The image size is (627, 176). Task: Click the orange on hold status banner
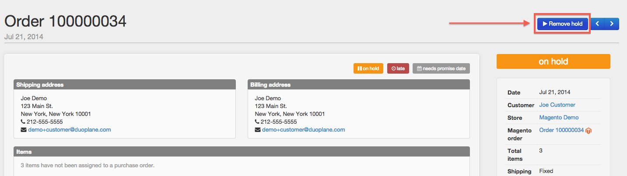point(553,61)
